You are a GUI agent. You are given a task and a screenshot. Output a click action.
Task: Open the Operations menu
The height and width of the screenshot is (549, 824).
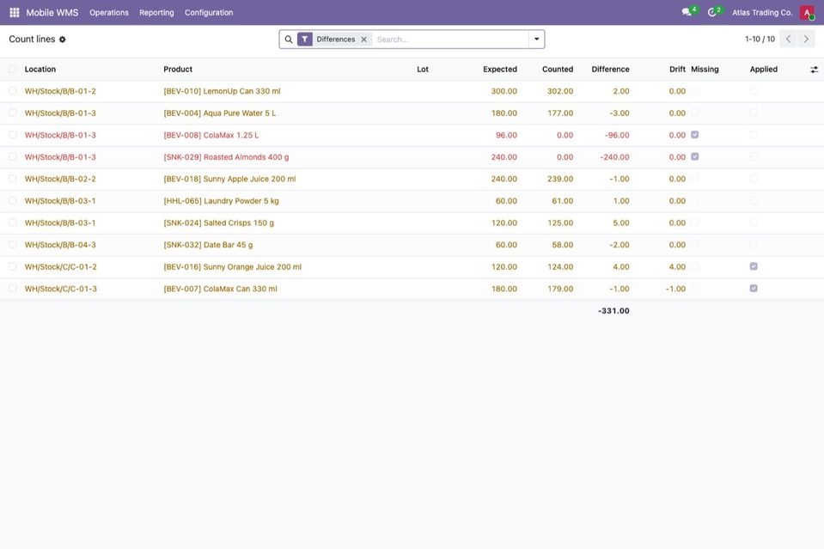coord(109,13)
